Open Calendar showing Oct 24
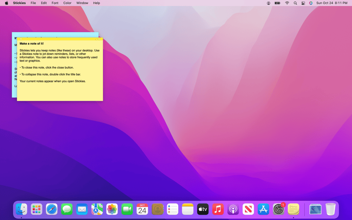 pos(142,209)
